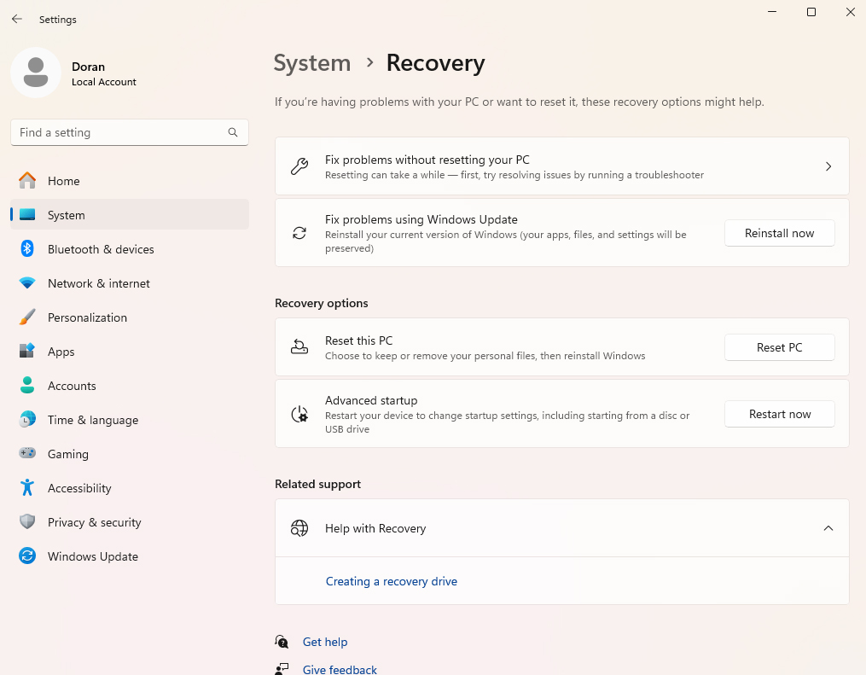Click the Accounts person icon

click(x=27, y=385)
